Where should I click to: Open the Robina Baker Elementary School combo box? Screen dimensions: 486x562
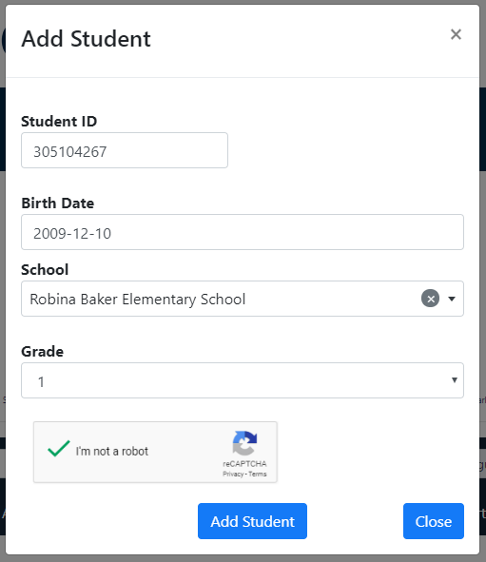(243, 299)
